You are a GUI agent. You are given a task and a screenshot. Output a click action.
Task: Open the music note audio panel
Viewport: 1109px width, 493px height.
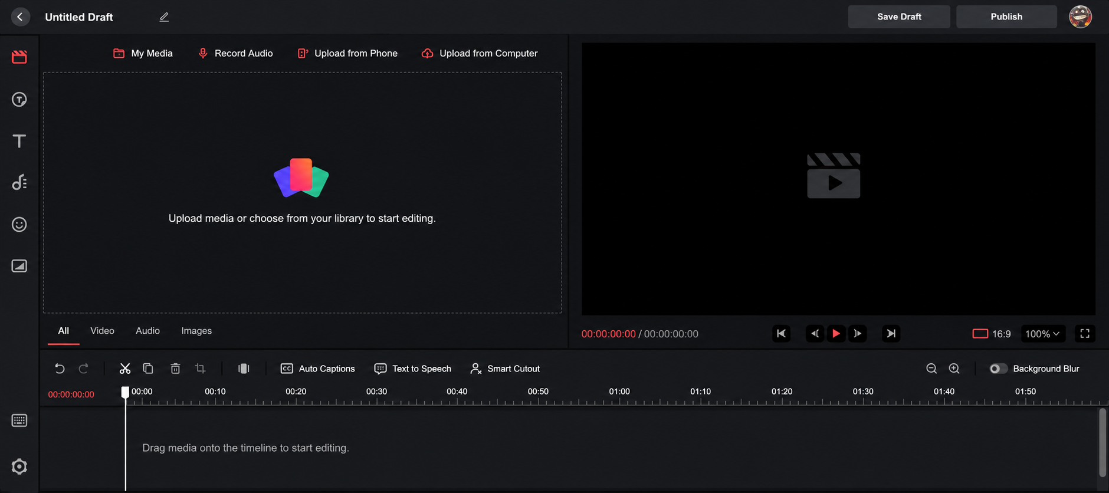(19, 182)
